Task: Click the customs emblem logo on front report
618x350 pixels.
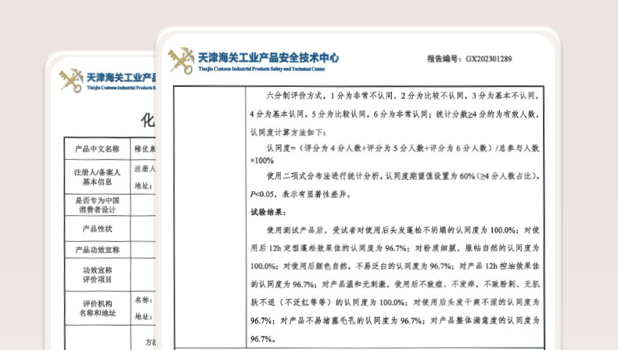Action: tap(181, 60)
